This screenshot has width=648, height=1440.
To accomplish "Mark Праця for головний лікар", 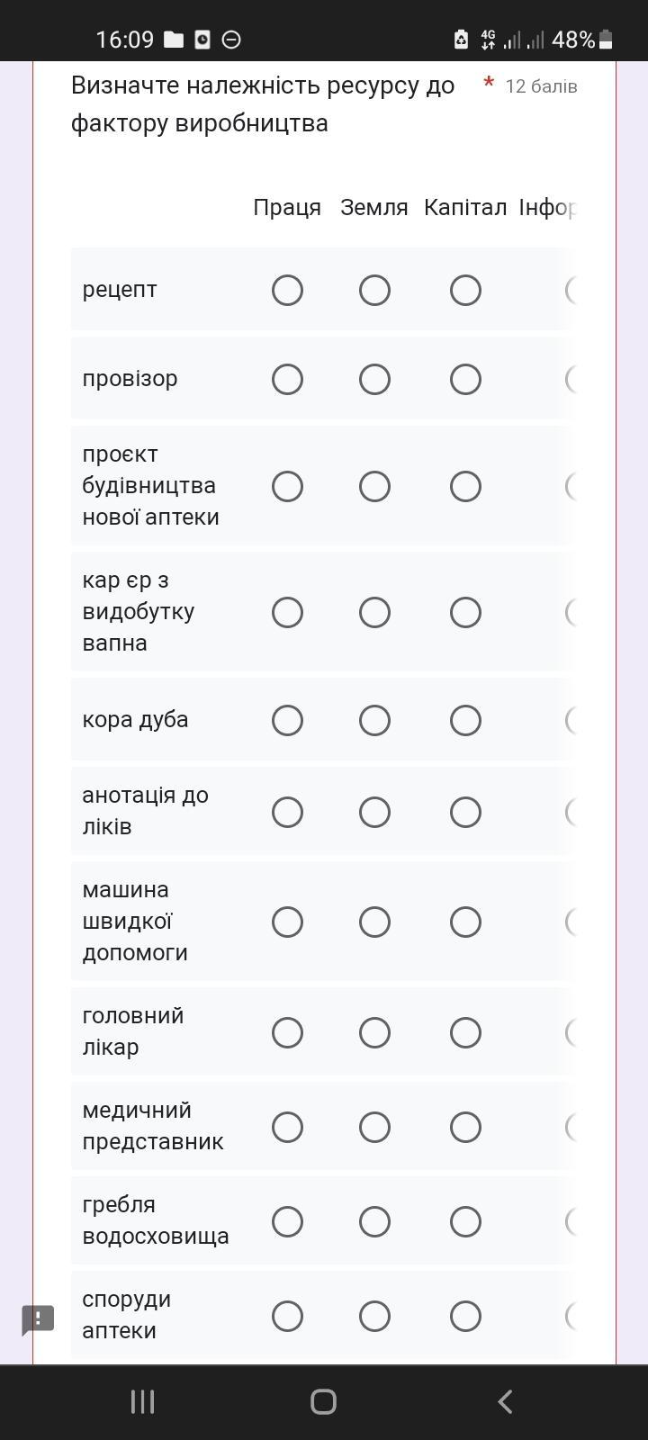I will click(287, 1032).
